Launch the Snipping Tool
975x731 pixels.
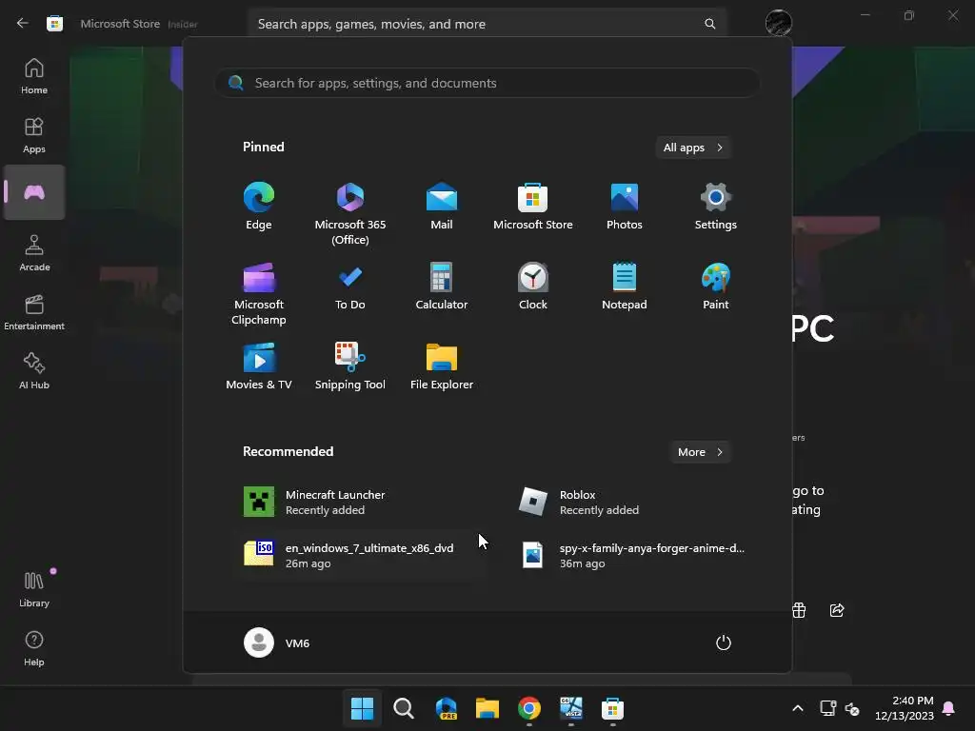(x=350, y=366)
